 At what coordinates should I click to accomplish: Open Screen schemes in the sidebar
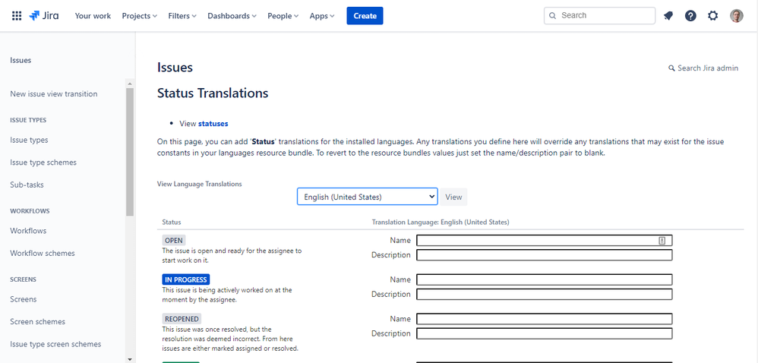38,321
